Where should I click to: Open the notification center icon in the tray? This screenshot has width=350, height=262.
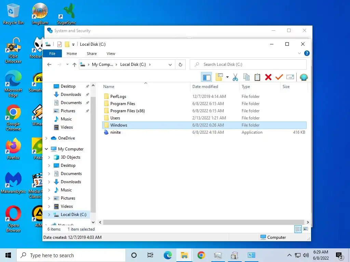339,256
